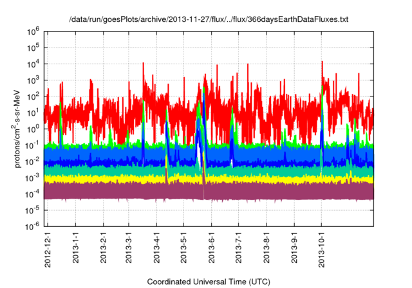Select the 2013-7-1 x-axis date label
This screenshot has width=412, height=288.
[239, 247]
